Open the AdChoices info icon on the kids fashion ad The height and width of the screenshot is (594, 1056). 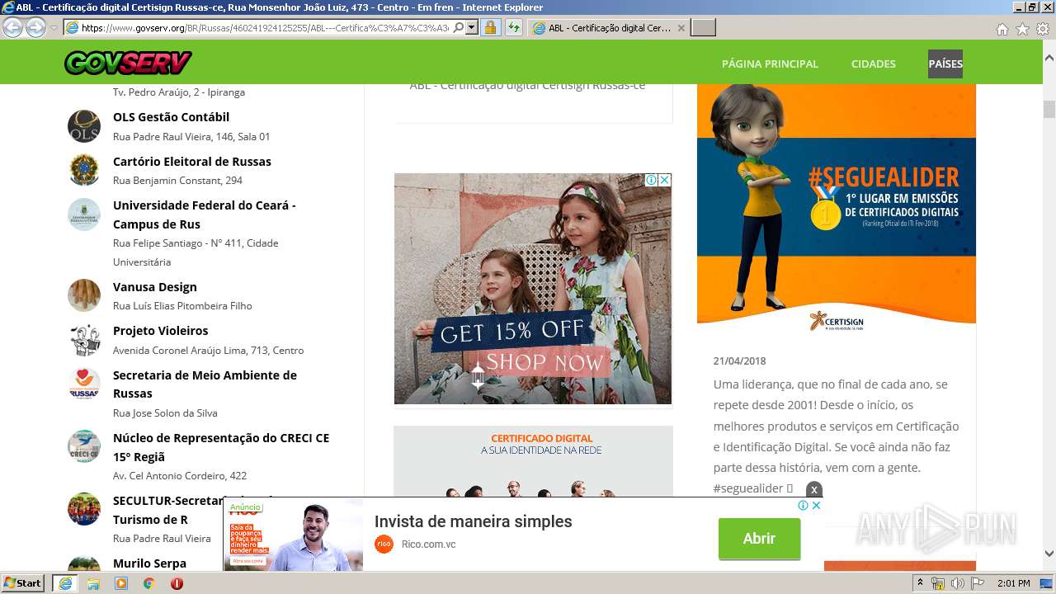click(x=651, y=180)
